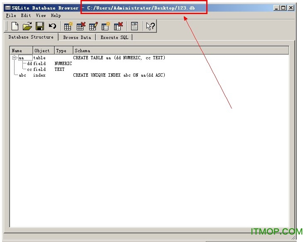Click the Modify Table pencil icon
The height and width of the screenshot is (242, 305).
93,26
